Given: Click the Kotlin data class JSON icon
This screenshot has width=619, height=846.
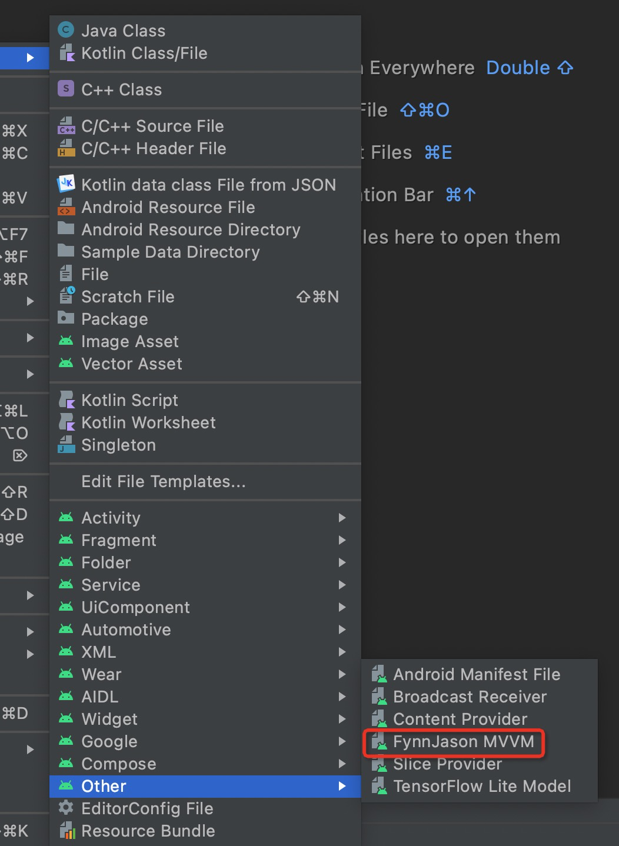Looking at the screenshot, I should [66, 184].
